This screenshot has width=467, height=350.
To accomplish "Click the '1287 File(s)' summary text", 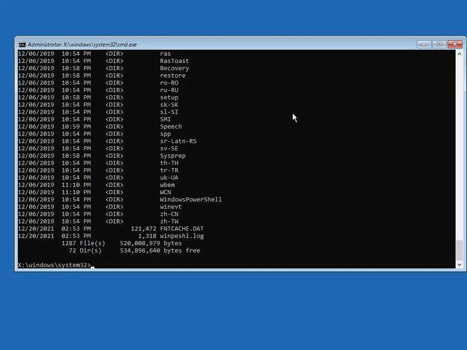I will click(x=83, y=243).
